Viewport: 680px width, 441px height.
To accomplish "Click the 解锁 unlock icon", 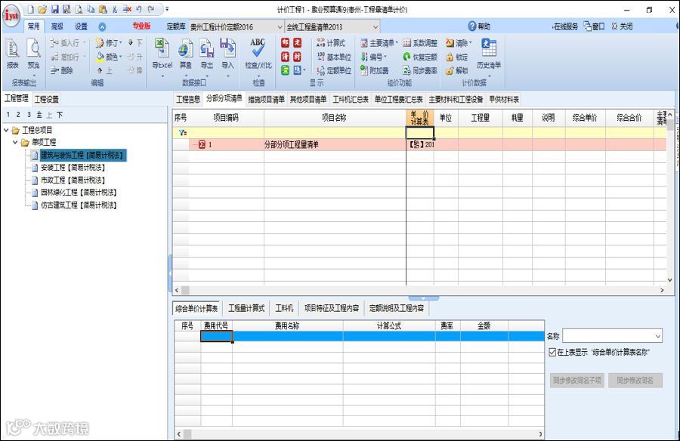I will coord(457,70).
